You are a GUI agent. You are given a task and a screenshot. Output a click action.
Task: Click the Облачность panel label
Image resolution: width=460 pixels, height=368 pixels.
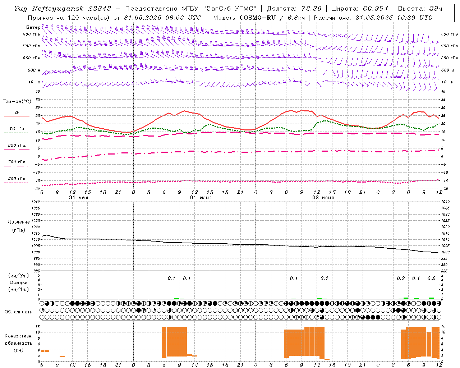tap(18, 312)
